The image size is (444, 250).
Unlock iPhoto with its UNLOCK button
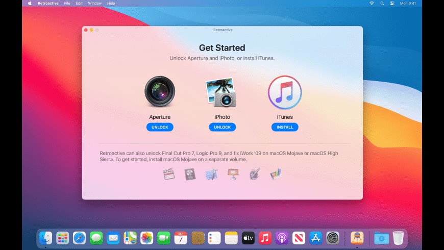point(223,127)
